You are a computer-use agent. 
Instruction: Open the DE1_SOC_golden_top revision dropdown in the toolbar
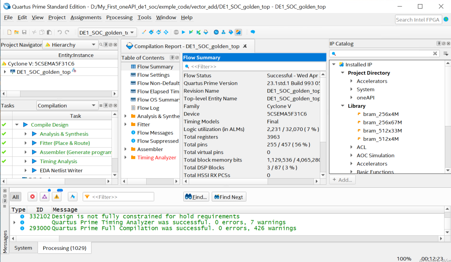(107, 33)
